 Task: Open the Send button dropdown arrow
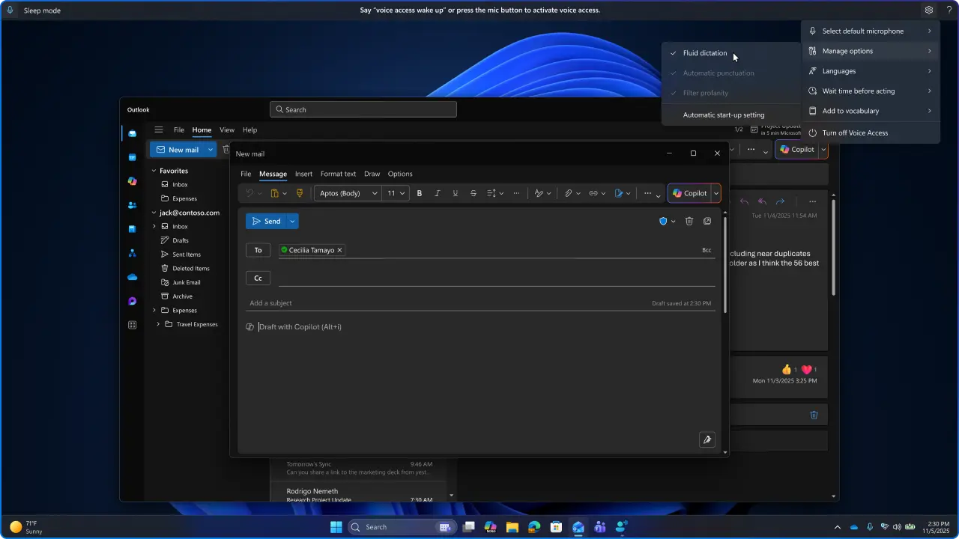point(291,221)
